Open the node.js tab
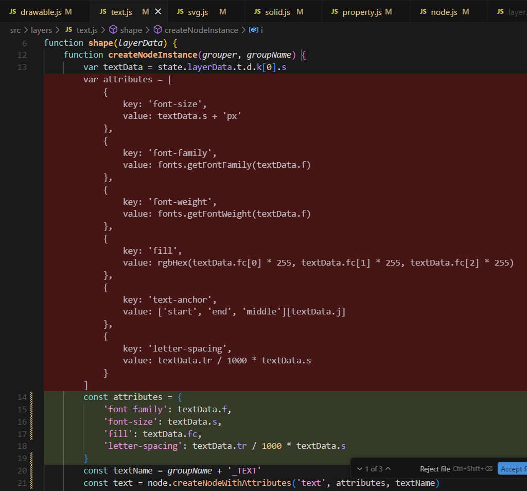This screenshot has height=491, width=527. 444,11
